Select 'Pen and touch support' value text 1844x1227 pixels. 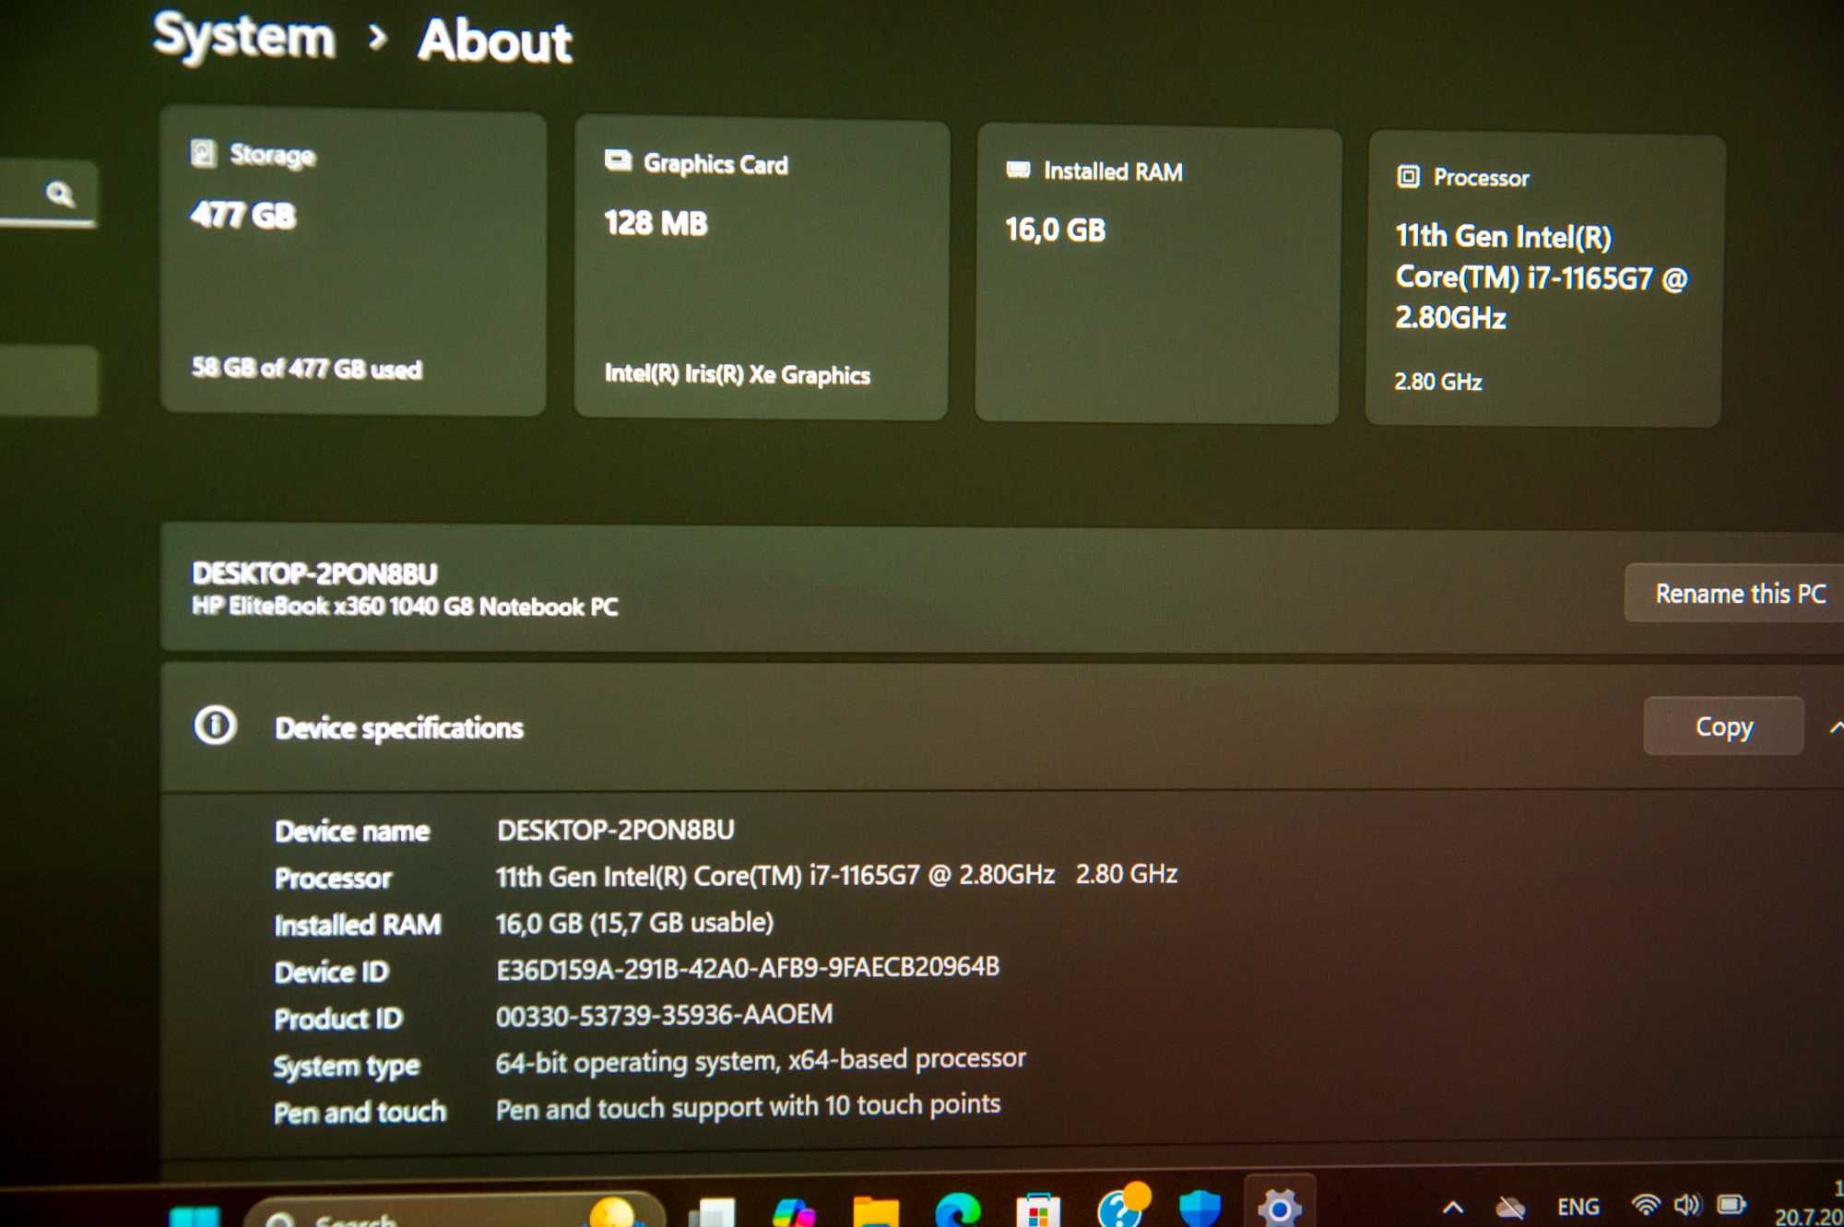[748, 1106]
